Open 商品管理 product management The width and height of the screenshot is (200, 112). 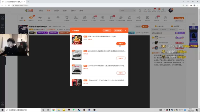(118, 30)
